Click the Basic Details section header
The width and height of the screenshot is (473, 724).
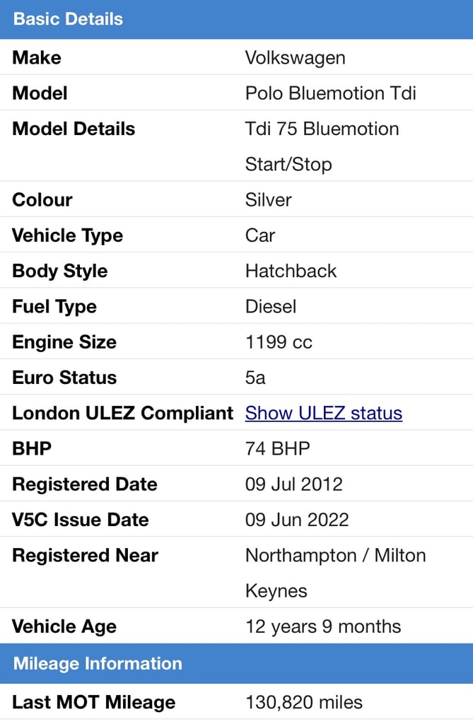coord(236,19)
